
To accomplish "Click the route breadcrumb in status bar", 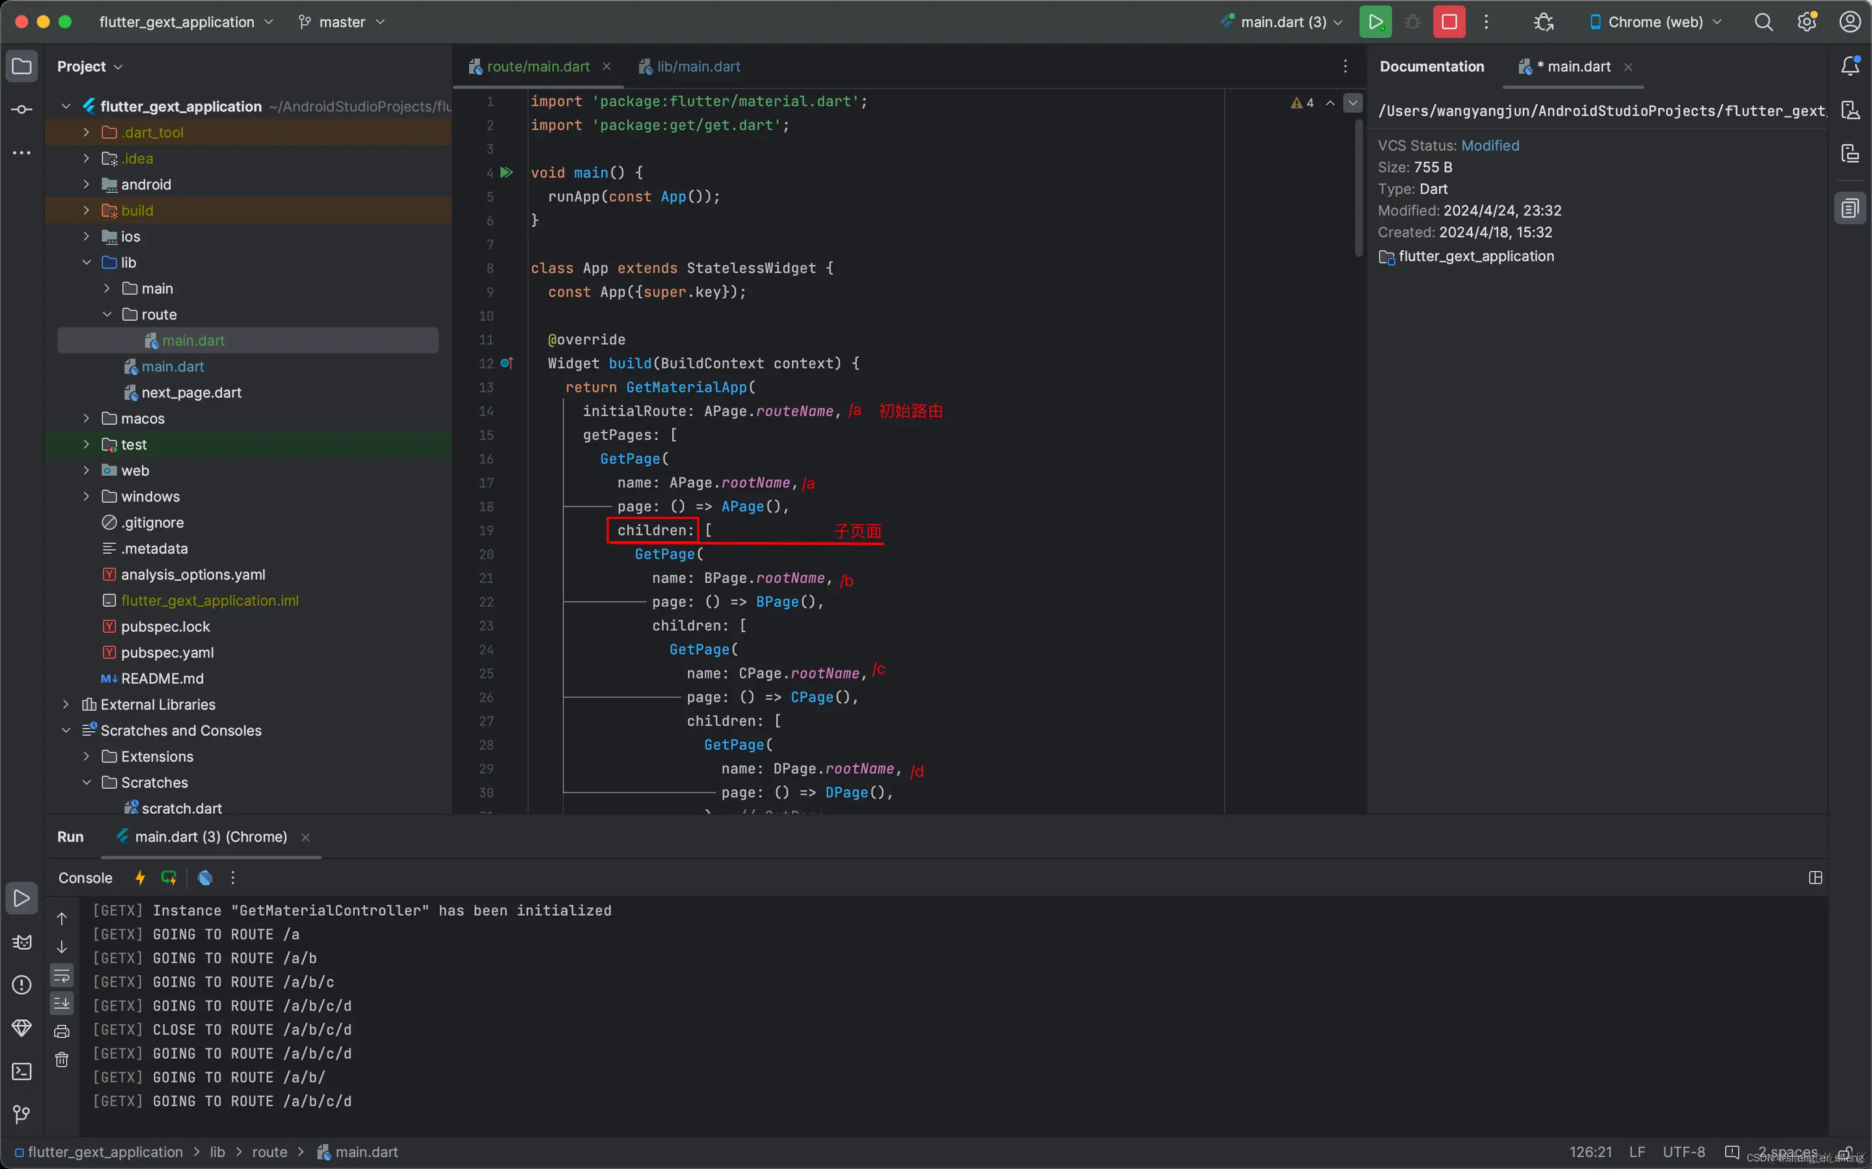I will (269, 1152).
